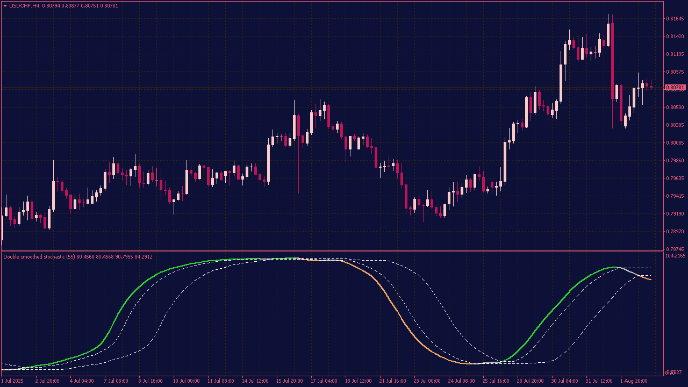Open the dropdown arrow beside USDCHF,H4

click(5, 6)
